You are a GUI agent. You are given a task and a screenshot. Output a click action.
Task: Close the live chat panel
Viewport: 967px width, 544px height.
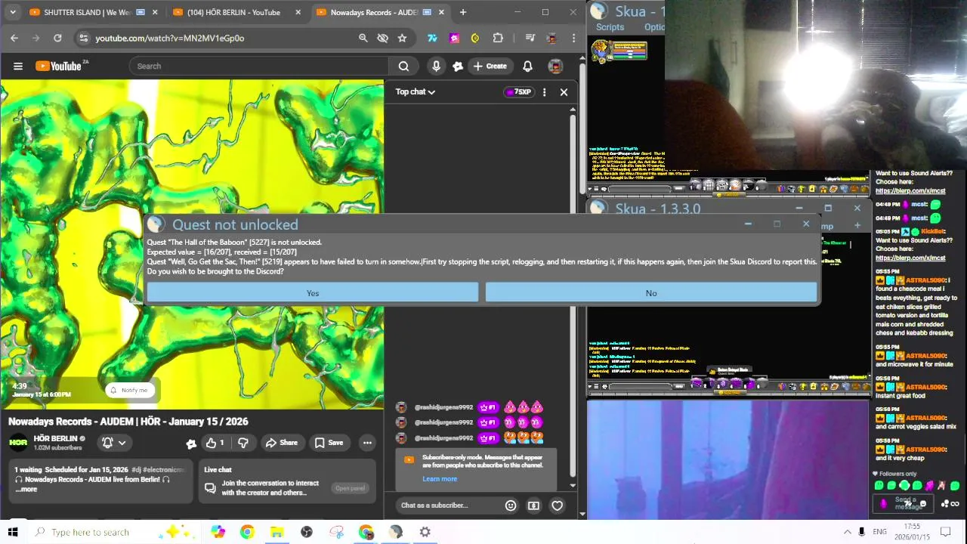click(x=564, y=92)
